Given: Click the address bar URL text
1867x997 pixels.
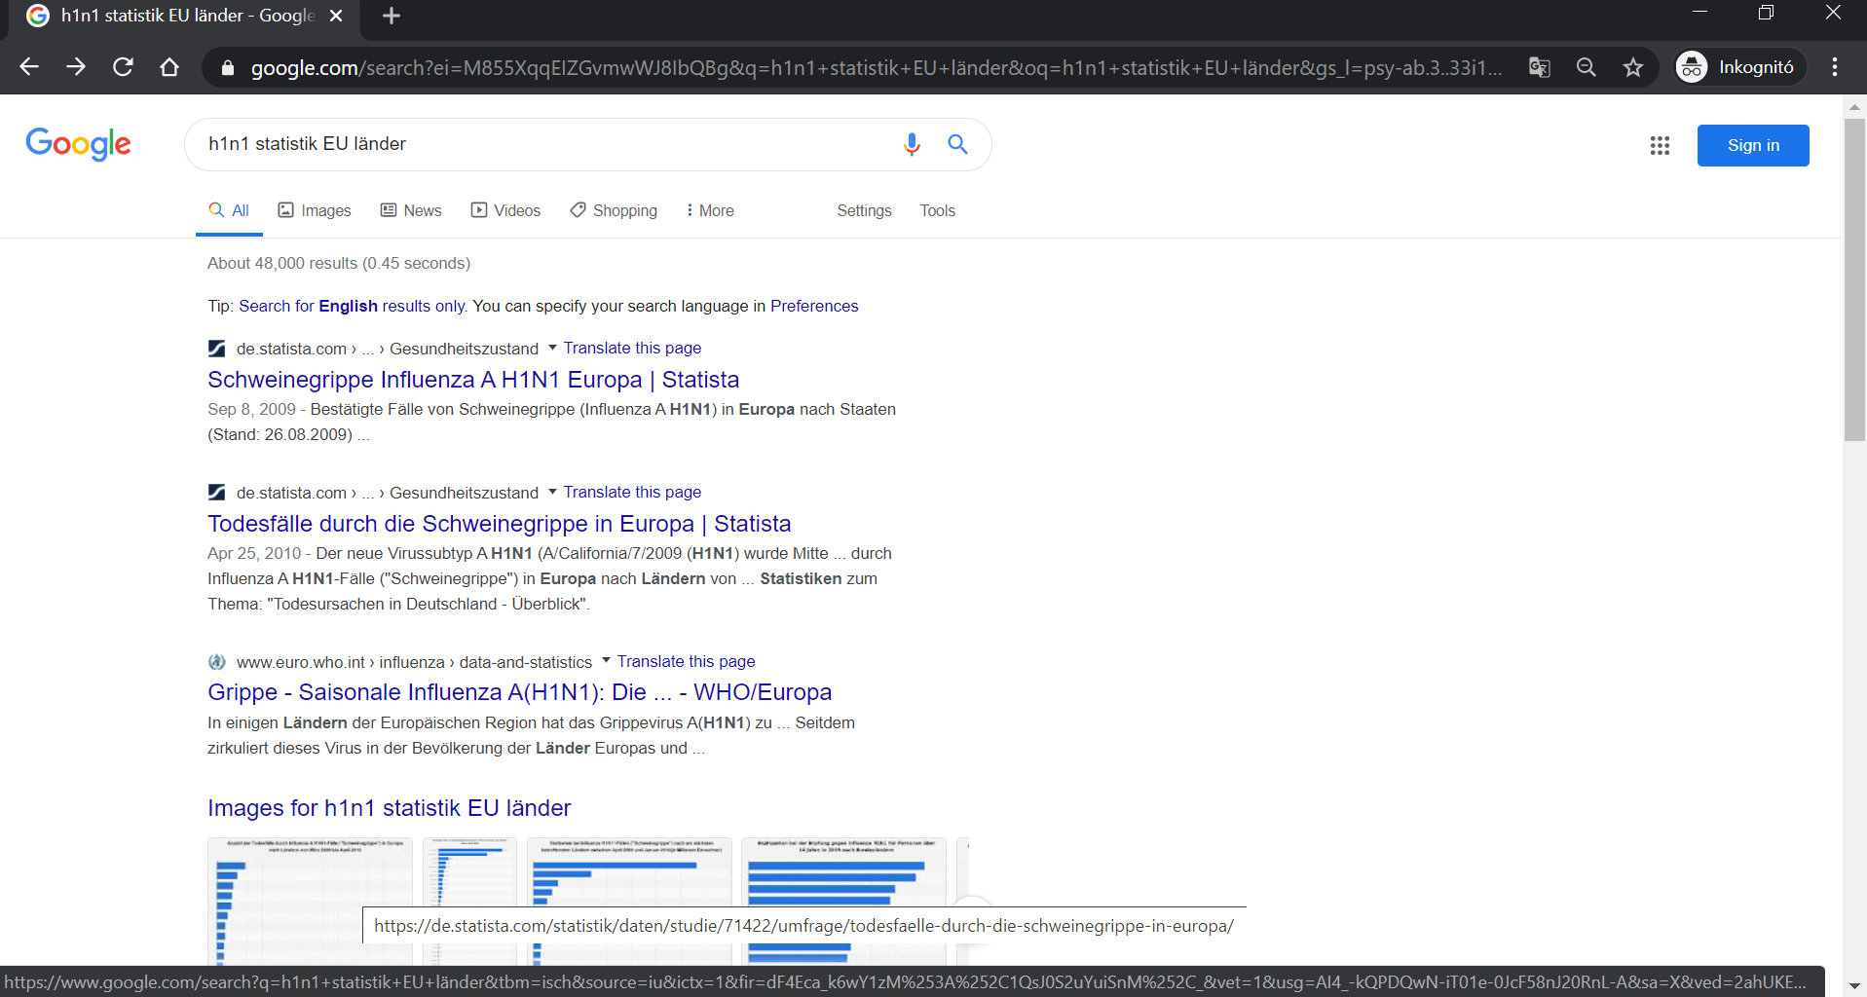Looking at the screenshot, I should [x=877, y=68].
